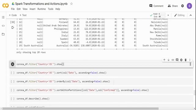Click 'Abu Dhabi' in output table

pyautogui.click(x=155, y=25)
